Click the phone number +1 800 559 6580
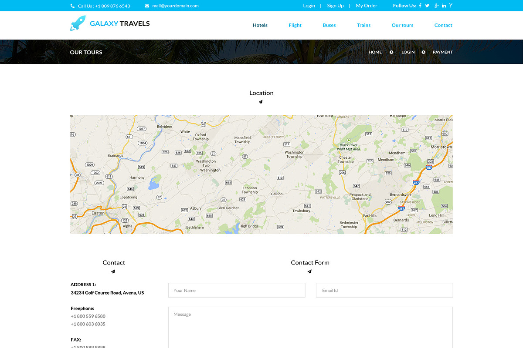 point(88,316)
